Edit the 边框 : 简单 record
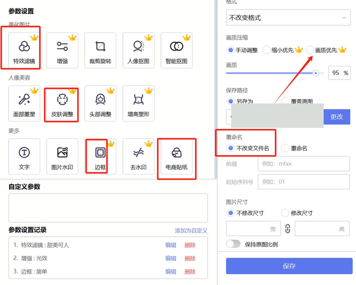 coord(171,272)
